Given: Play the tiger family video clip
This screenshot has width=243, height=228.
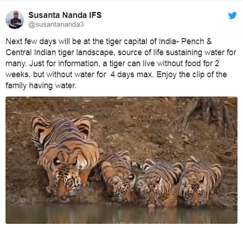Looking at the screenshot, I should [121, 160].
